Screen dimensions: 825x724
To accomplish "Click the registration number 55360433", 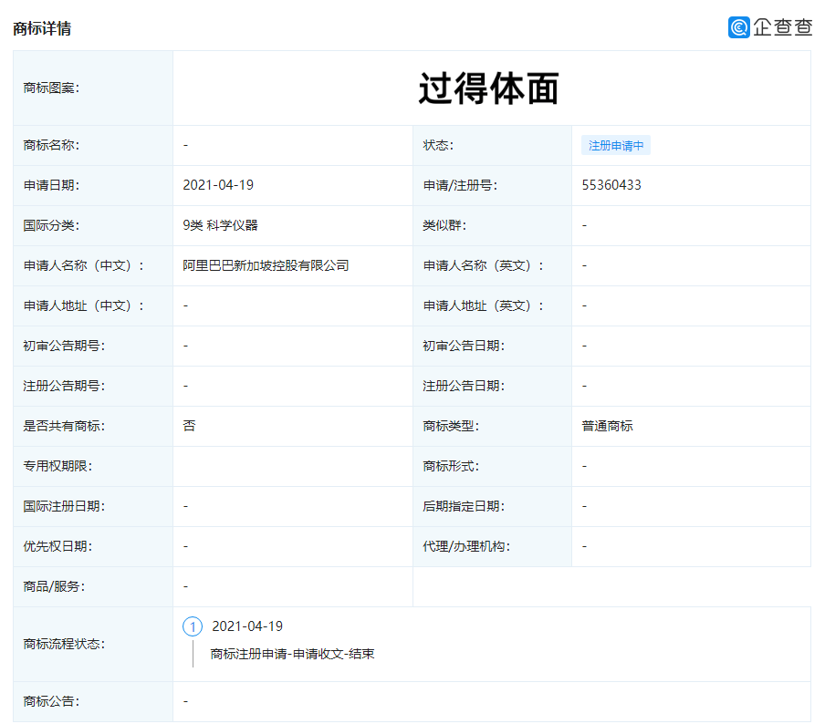I will point(611,185).
